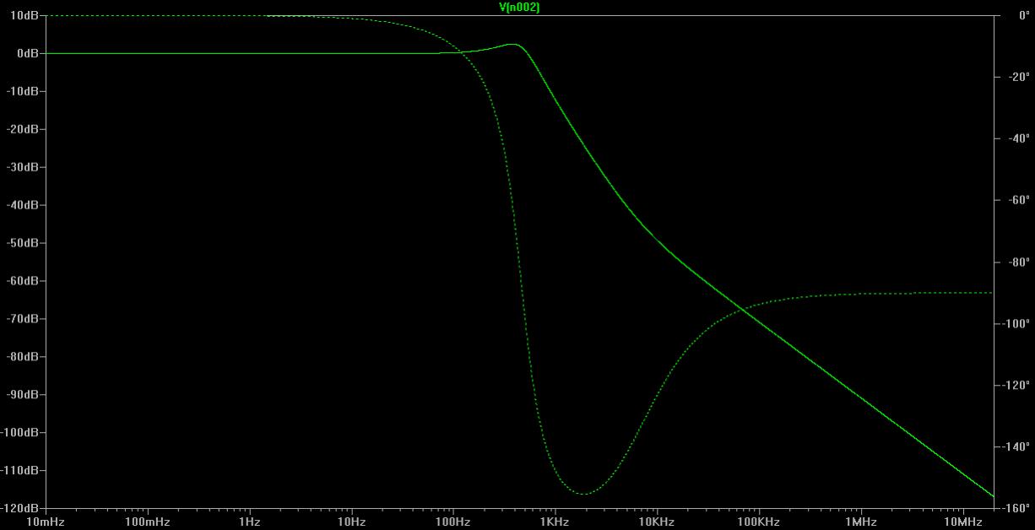
Task: Click the -140° phase axis label
Action: click(x=1016, y=446)
